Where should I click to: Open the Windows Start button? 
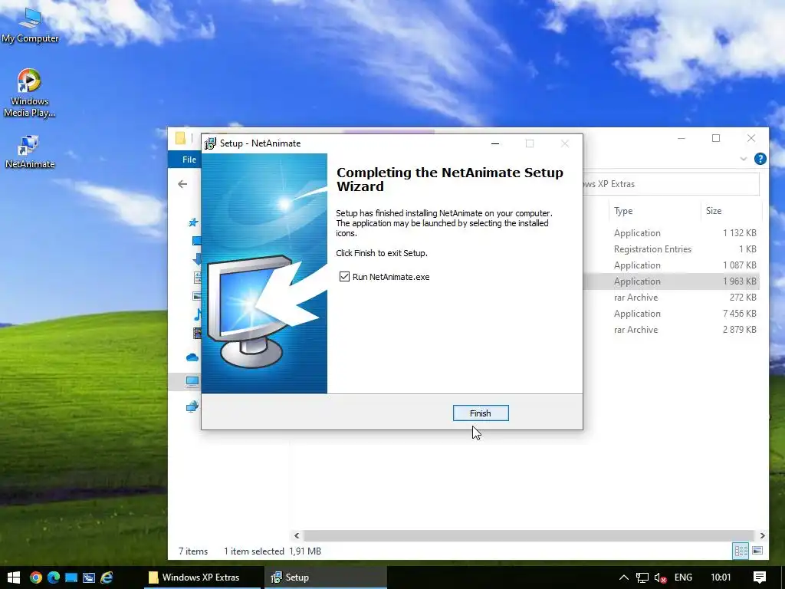(x=14, y=577)
